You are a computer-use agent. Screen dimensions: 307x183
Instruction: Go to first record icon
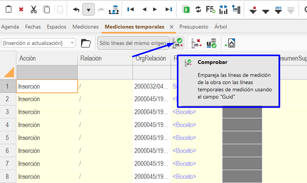pos(130,9)
